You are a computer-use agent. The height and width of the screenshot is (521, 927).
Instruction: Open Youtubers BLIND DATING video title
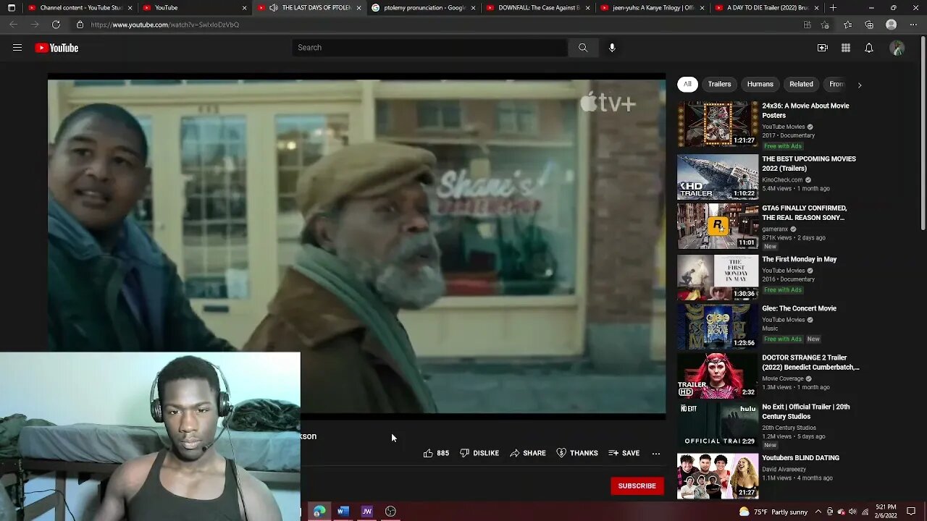click(x=800, y=458)
